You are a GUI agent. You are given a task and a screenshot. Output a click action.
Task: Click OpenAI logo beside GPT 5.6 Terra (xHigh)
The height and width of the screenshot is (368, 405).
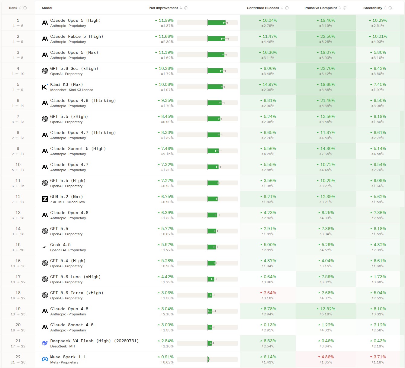(45, 295)
